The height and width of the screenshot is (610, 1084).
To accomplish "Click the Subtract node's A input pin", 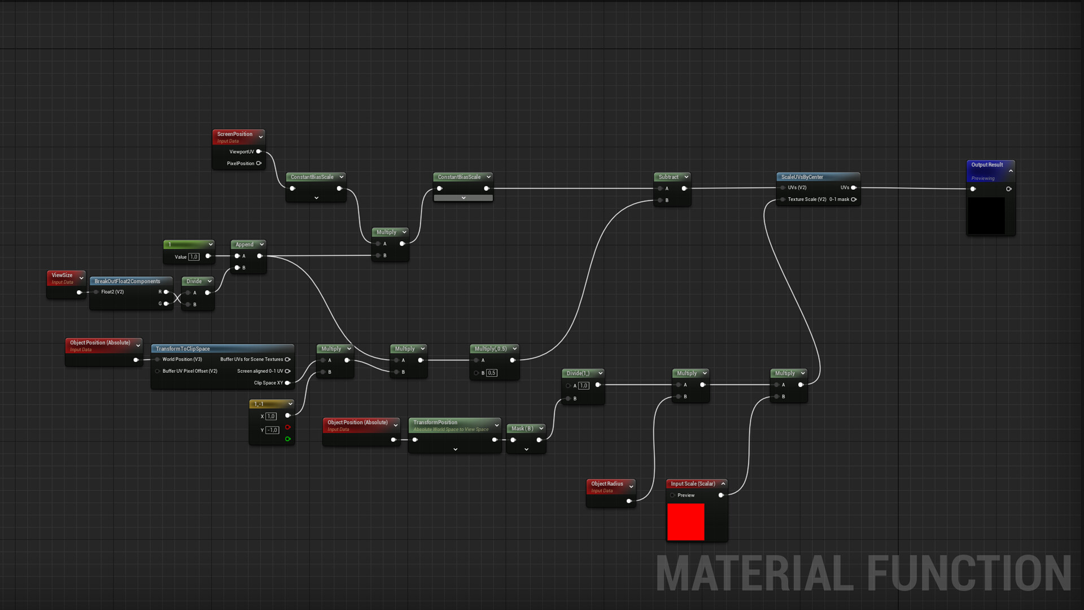I will tap(660, 189).
